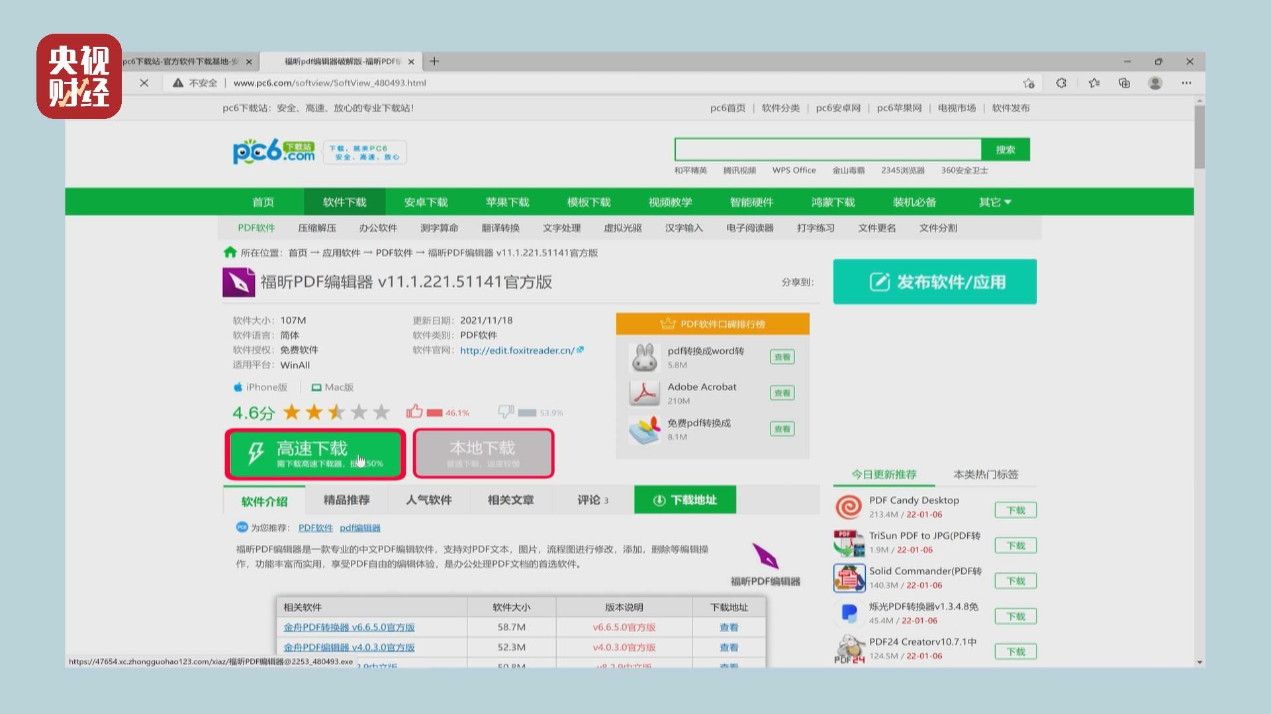Click the browser stop-loading X icon
This screenshot has width=1271, height=714.
click(x=144, y=83)
